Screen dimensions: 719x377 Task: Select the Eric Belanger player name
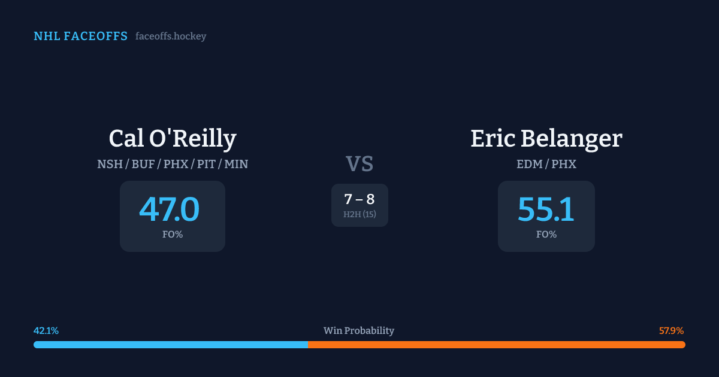pyautogui.click(x=546, y=138)
